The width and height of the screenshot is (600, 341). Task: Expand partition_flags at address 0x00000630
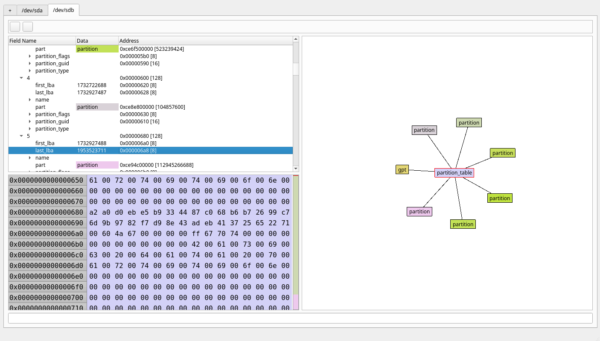[30, 114]
